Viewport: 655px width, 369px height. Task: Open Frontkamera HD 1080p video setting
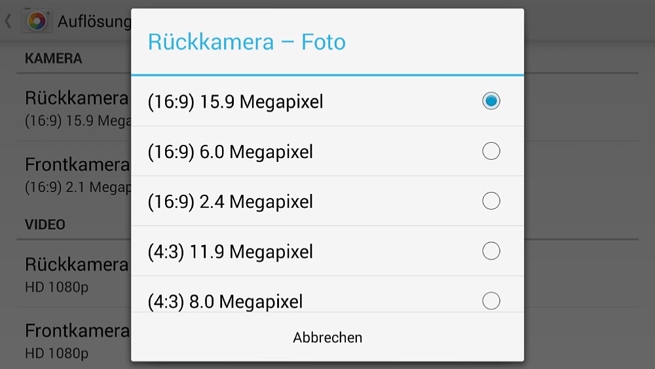pyautogui.click(x=74, y=340)
